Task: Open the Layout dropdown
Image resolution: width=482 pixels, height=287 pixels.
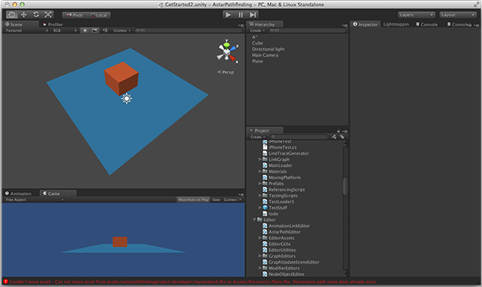Action: coord(458,15)
